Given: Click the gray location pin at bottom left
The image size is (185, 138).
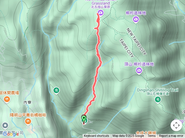Looking at the screenshot, I should point(5,125).
